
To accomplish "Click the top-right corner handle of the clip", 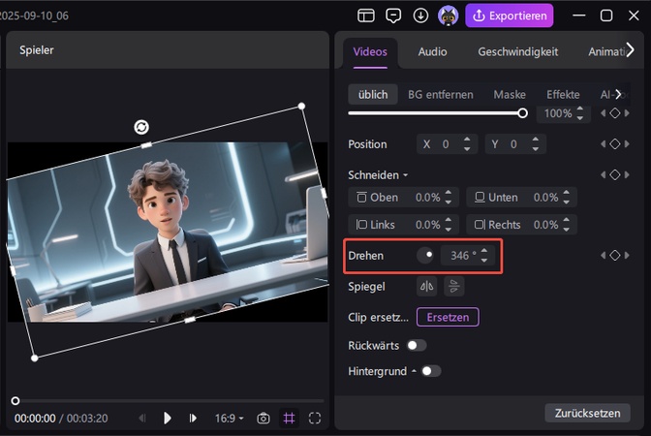I will tap(302, 107).
